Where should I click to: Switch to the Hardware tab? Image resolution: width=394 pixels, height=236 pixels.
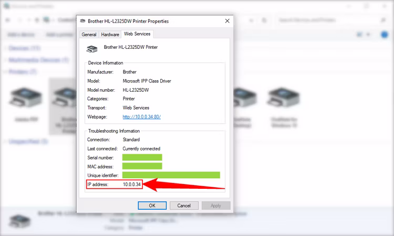tap(110, 35)
